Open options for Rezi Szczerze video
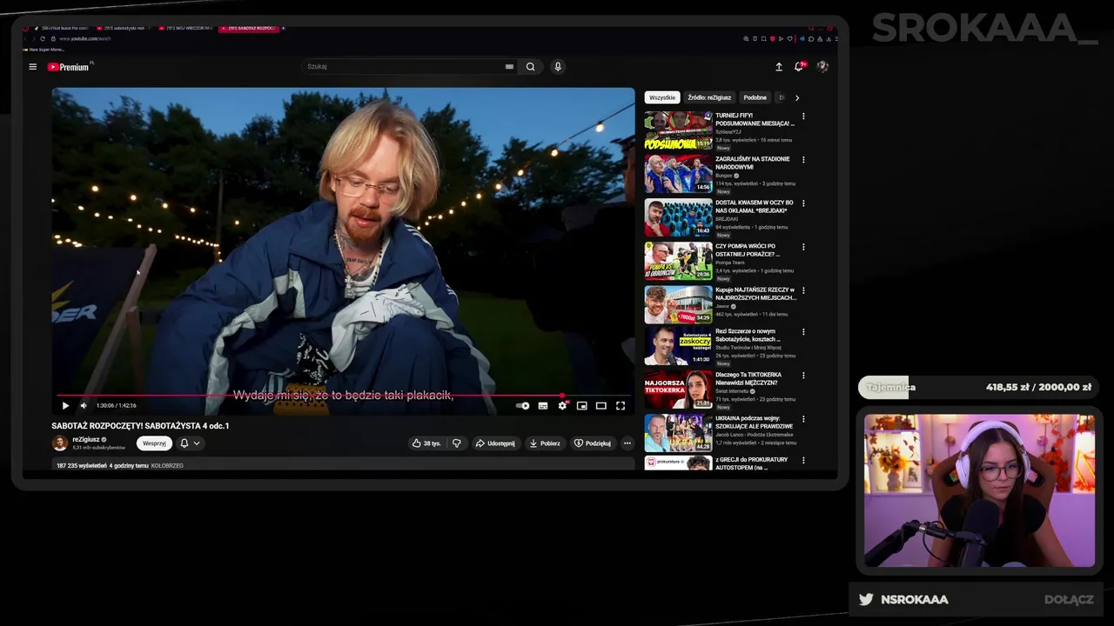 point(803,332)
